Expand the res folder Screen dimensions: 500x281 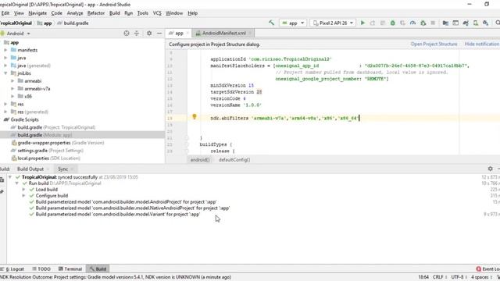(5, 104)
